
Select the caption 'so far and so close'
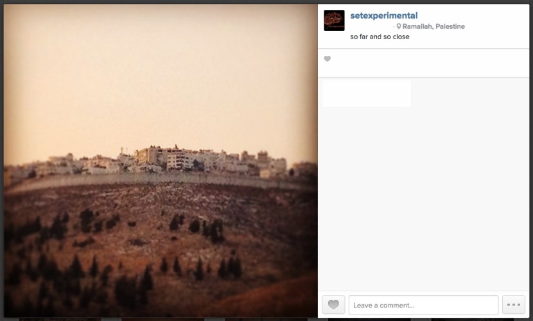pos(380,37)
